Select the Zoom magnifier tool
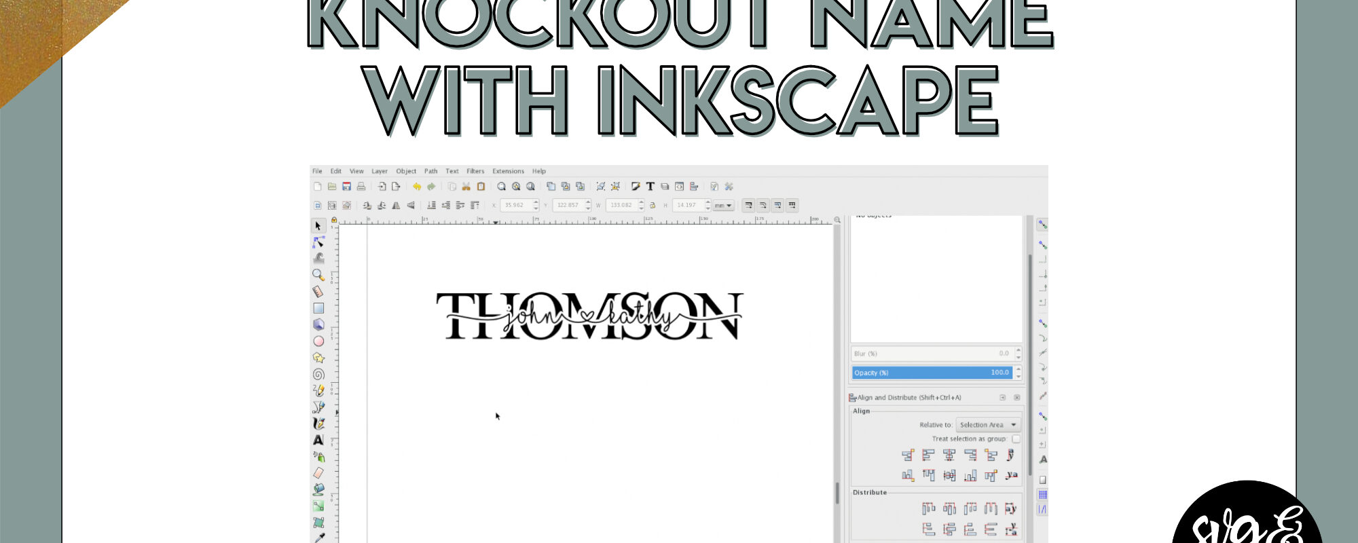The image size is (1358, 543). [x=318, y=275]
